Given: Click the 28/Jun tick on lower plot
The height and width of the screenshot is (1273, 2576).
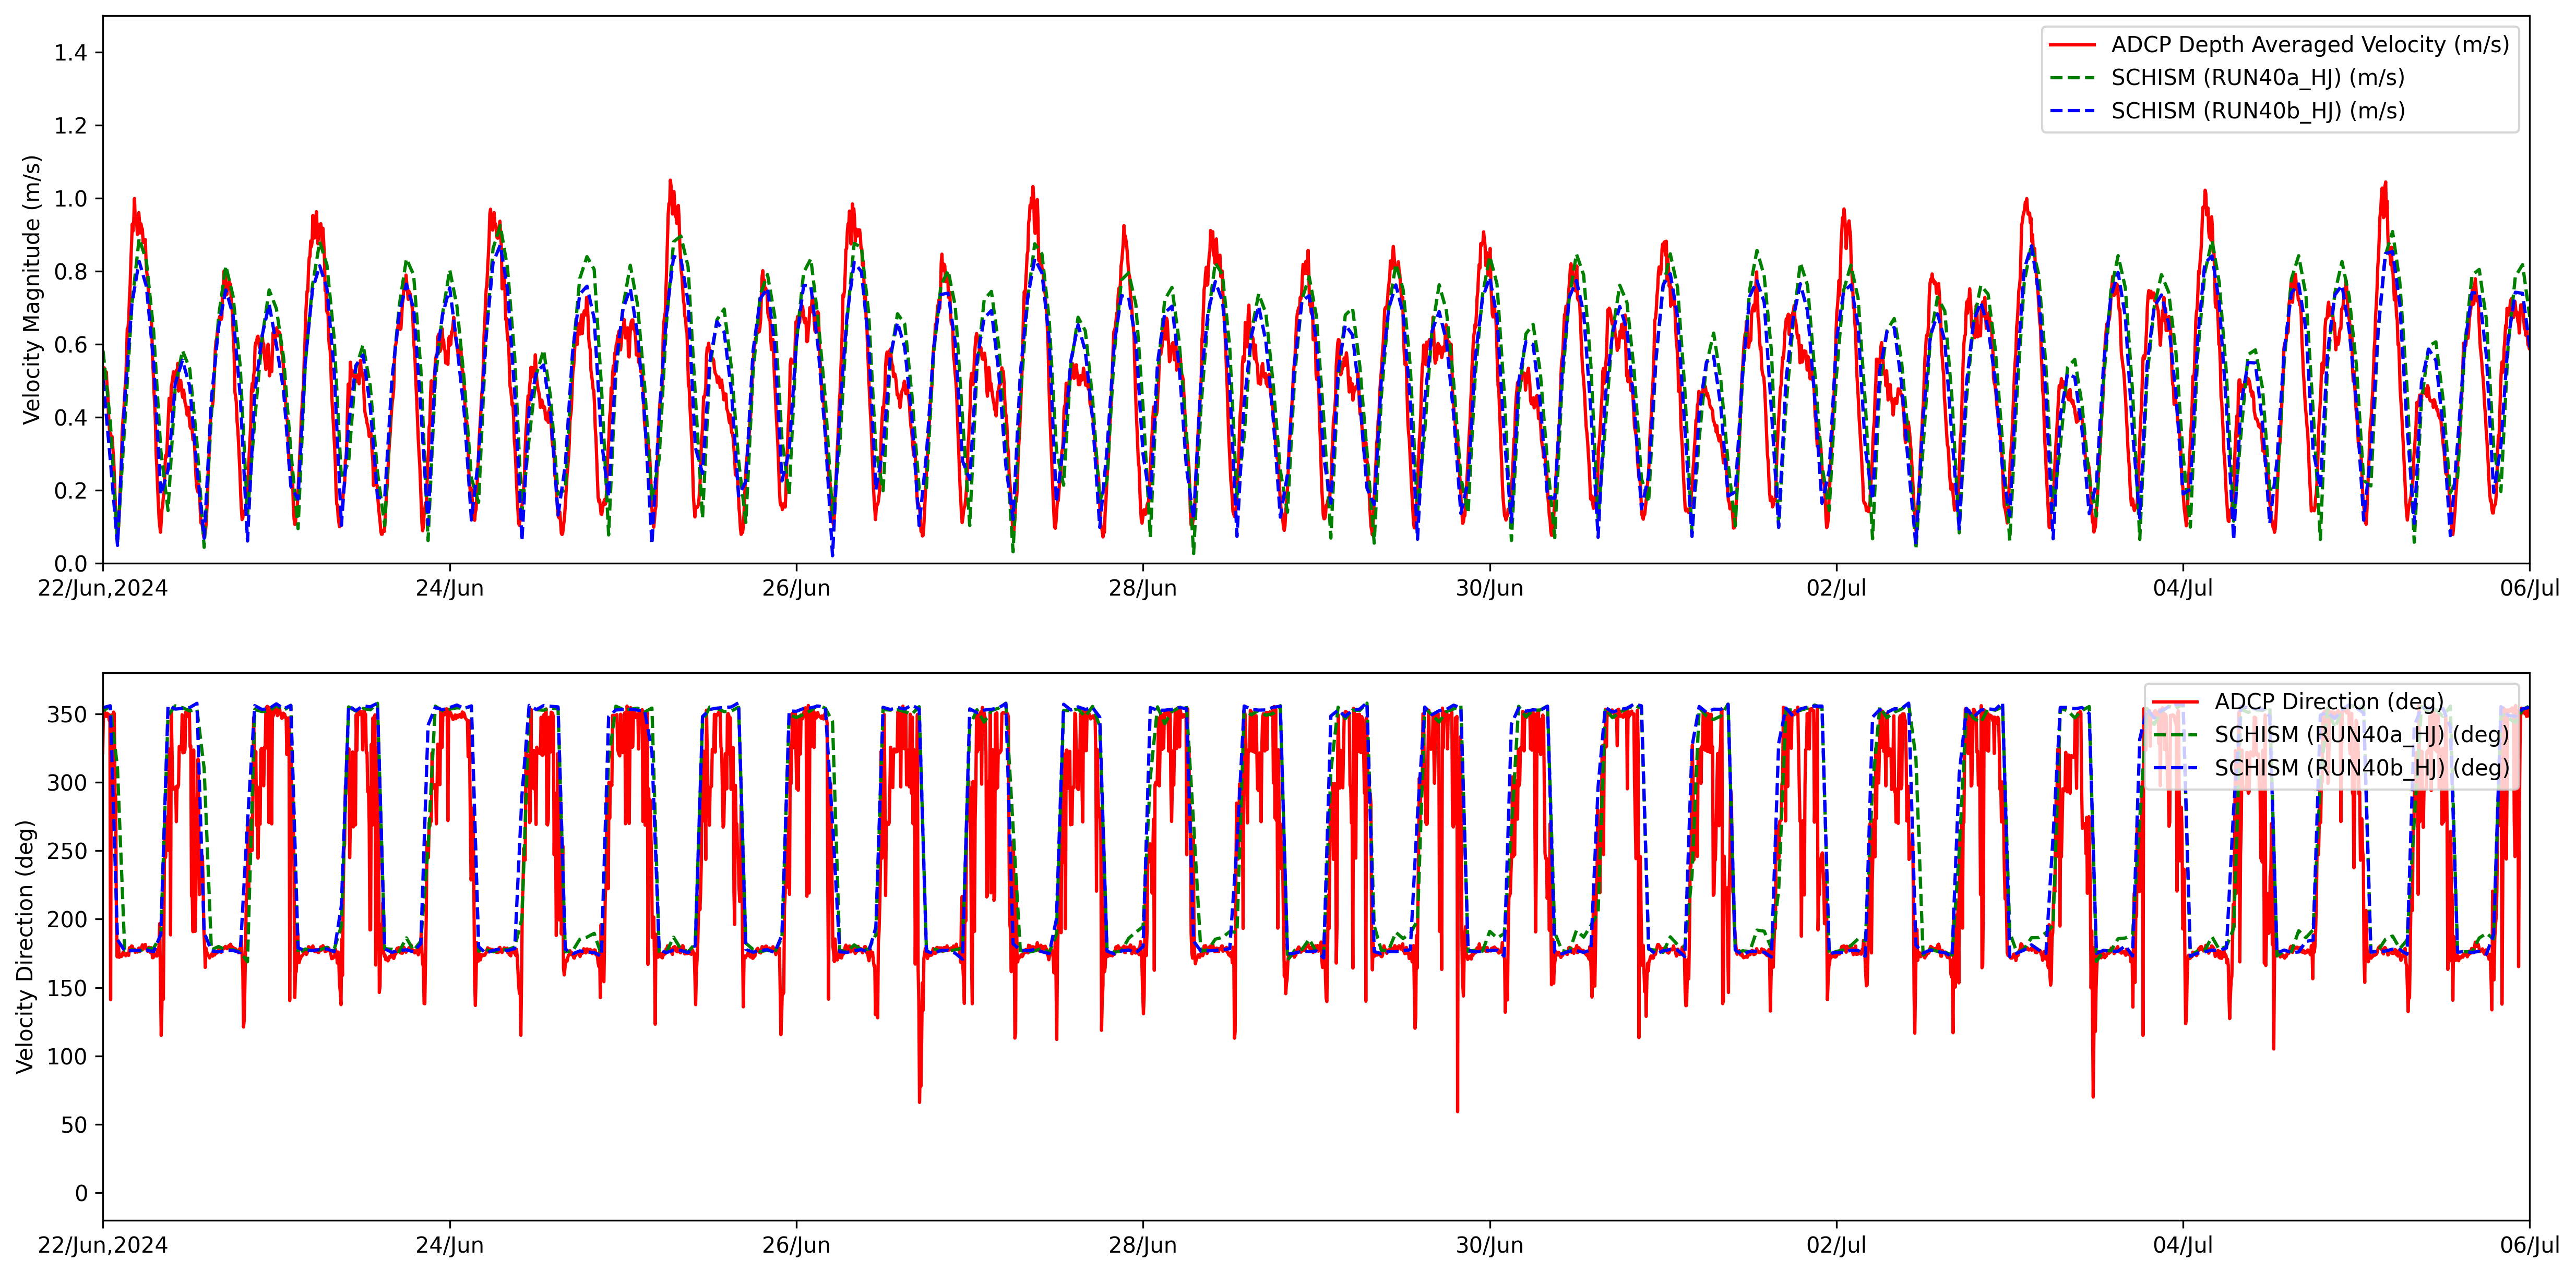Looking at the screenshot, I should click(x=1143, y=1246).
